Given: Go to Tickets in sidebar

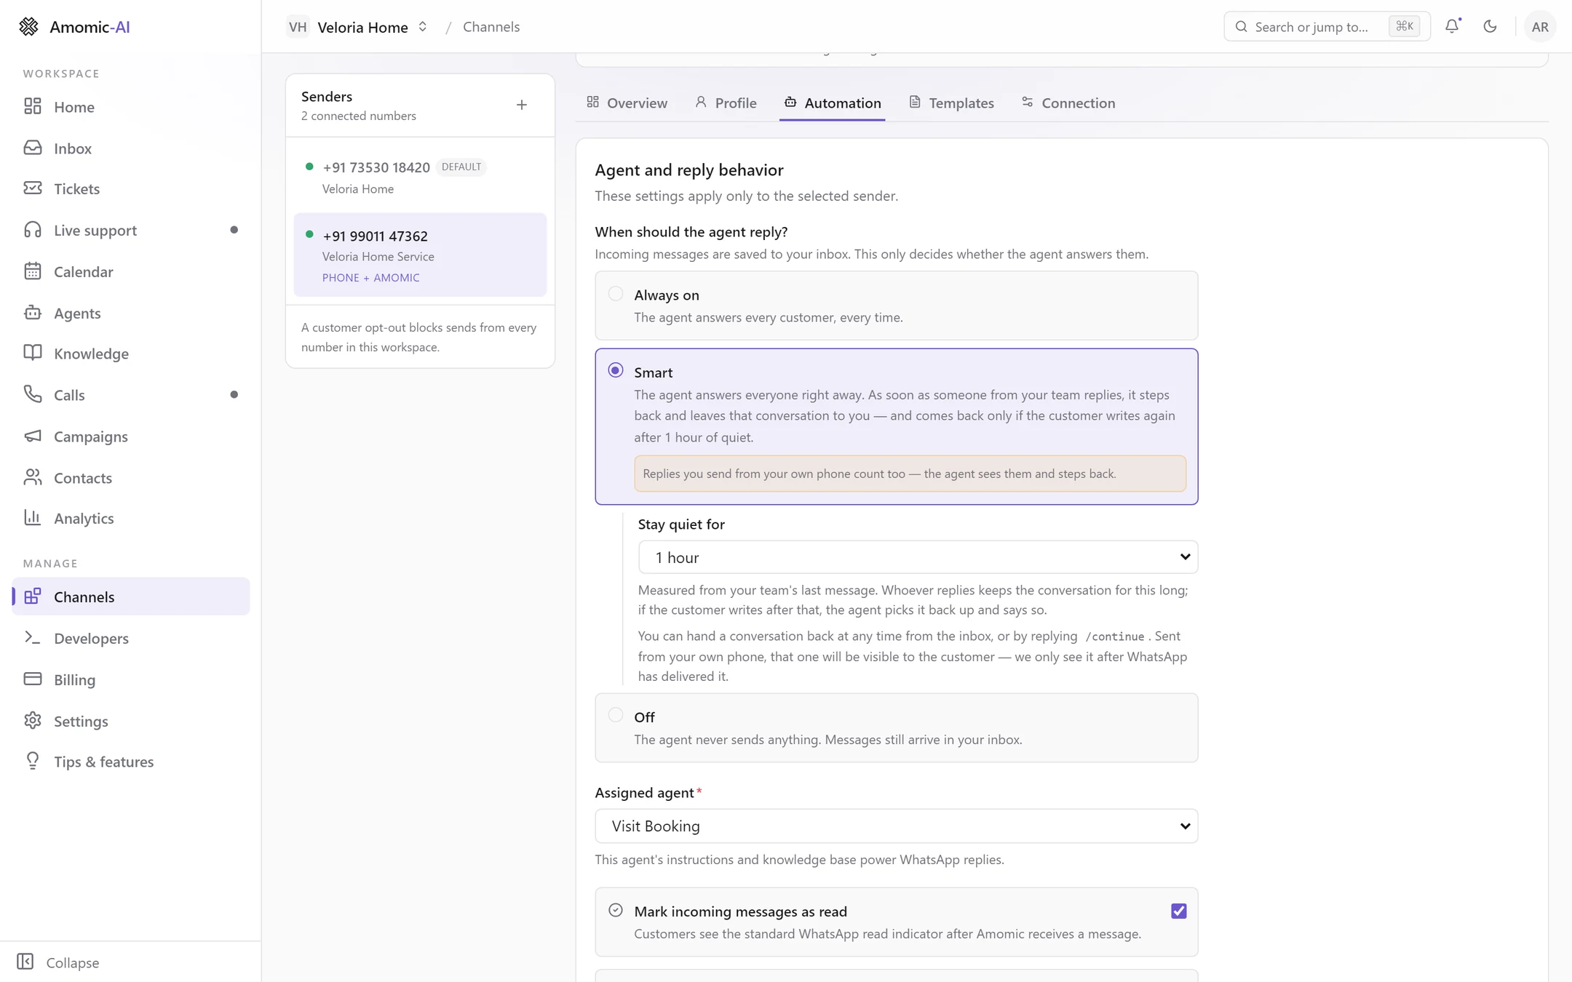Looking at the screenshot, I should pyautogui.click(x=130, y=189).
